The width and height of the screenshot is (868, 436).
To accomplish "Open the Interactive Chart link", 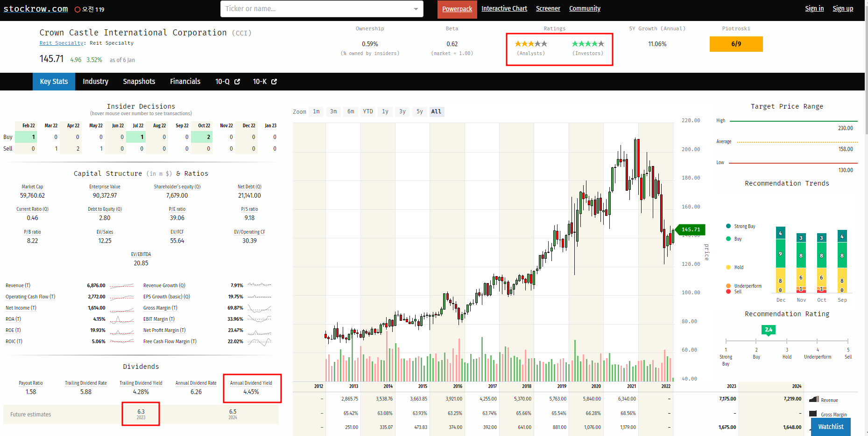I will coord(504,8).
